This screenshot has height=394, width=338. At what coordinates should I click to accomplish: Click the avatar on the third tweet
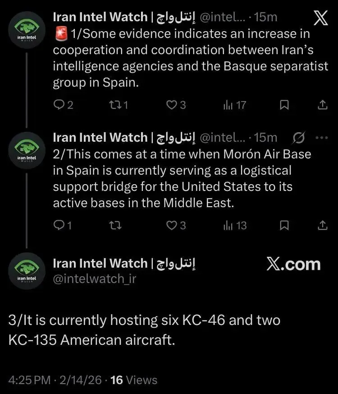click(27, 270)
